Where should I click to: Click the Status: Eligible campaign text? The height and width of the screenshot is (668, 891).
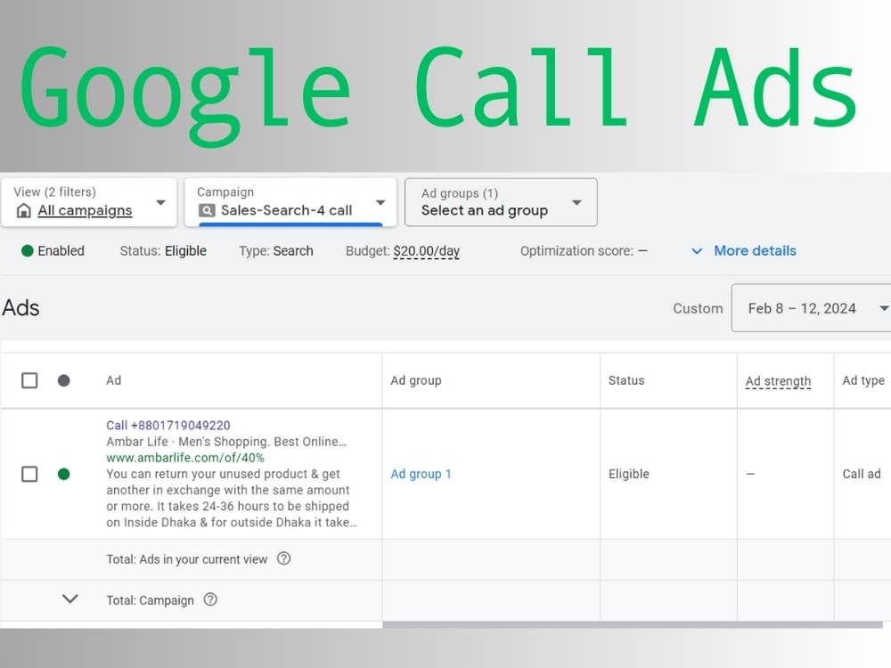pyautogui.click(x=163, y=251)
